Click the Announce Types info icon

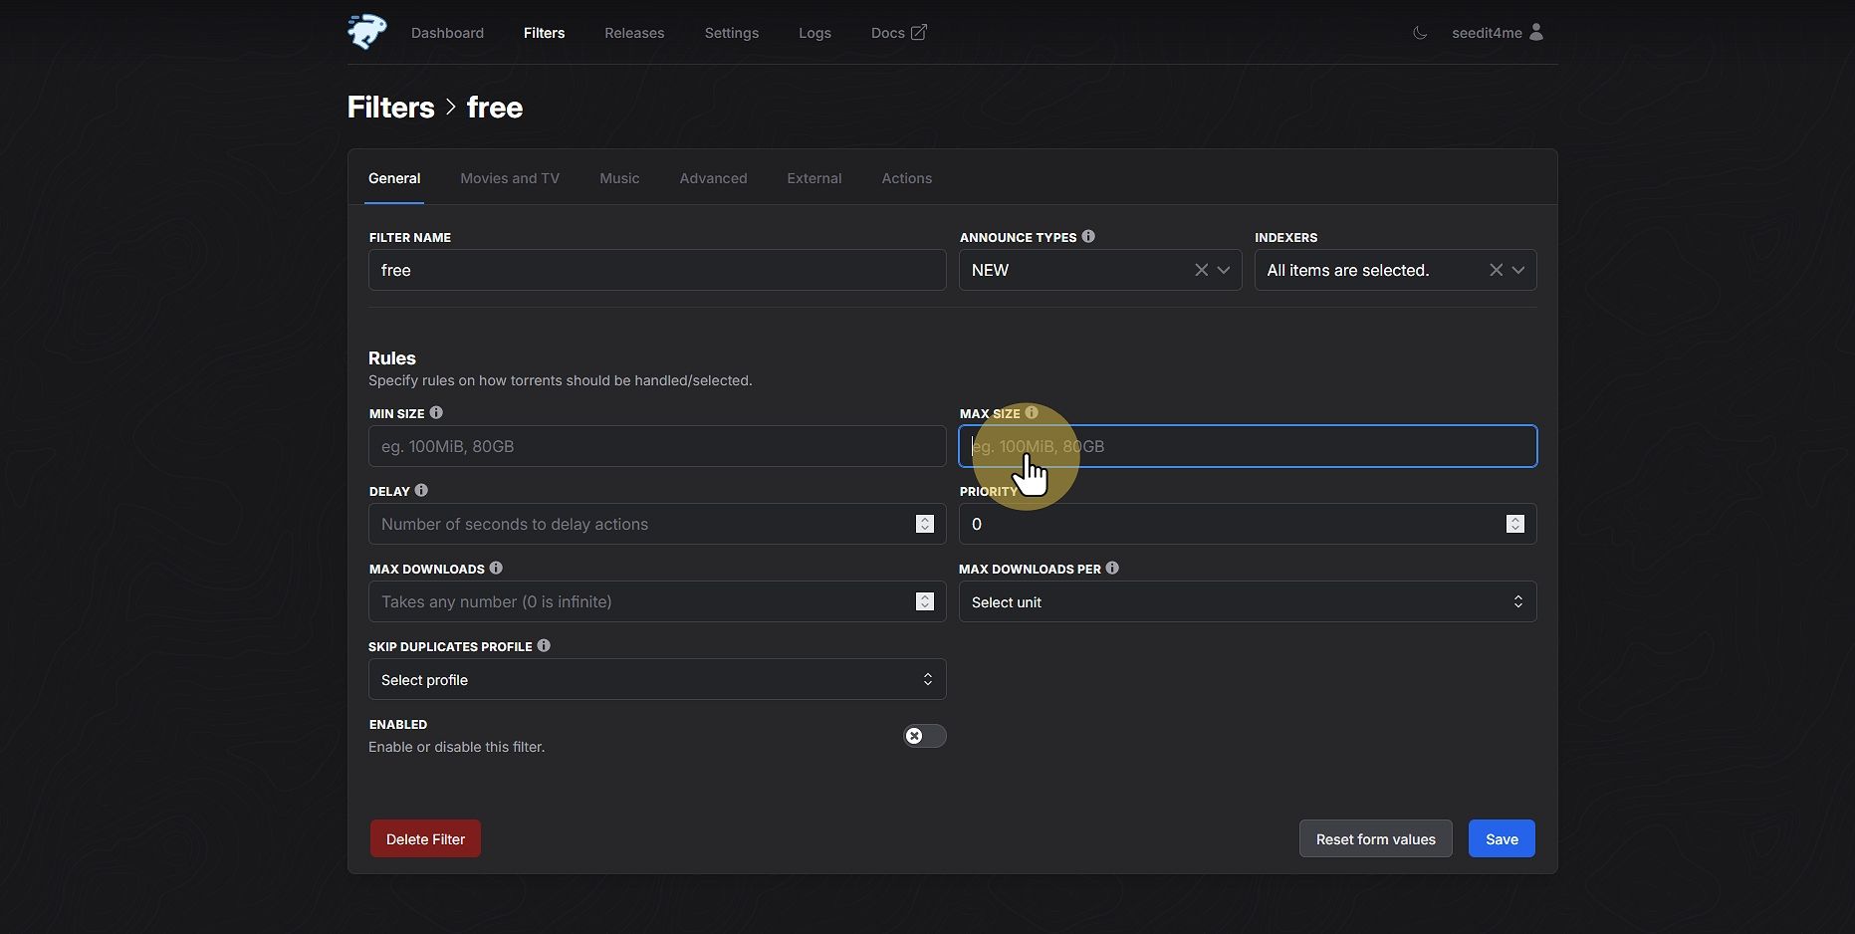[1088, 236]
